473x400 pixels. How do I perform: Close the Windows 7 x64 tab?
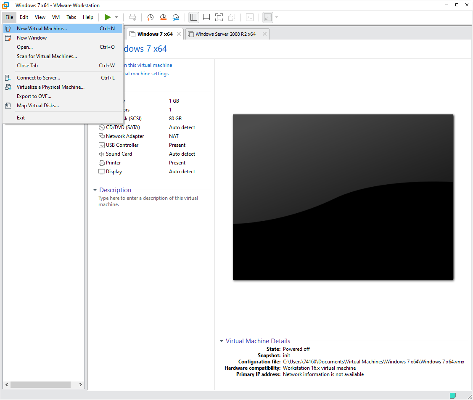[179, 34]
